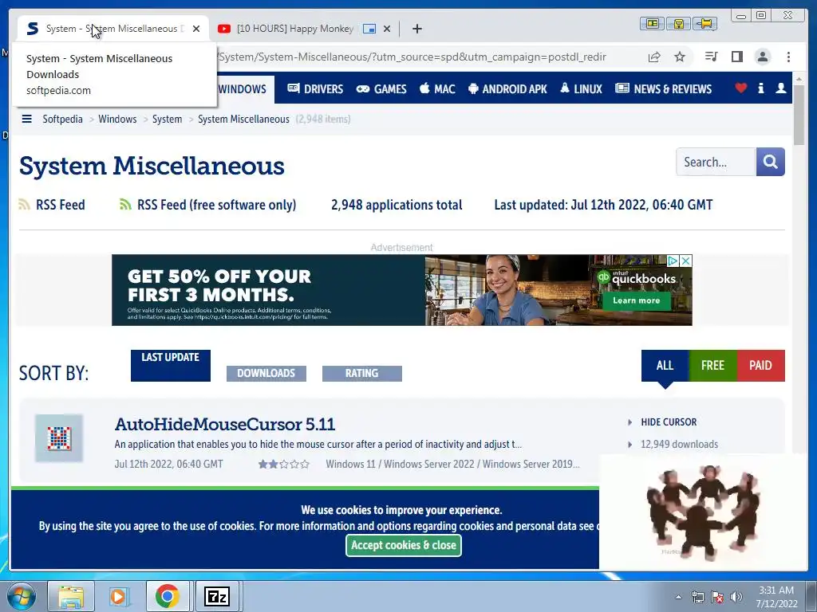The height and width of the screenshot is (612, 817).
Task: Click the share page icon in address bar
Action: (654, 57)
